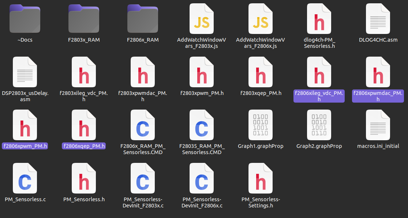Viewport: 408px width, 218px height.
Task: Select the F2806x_RAM folder
Action: 143,19
